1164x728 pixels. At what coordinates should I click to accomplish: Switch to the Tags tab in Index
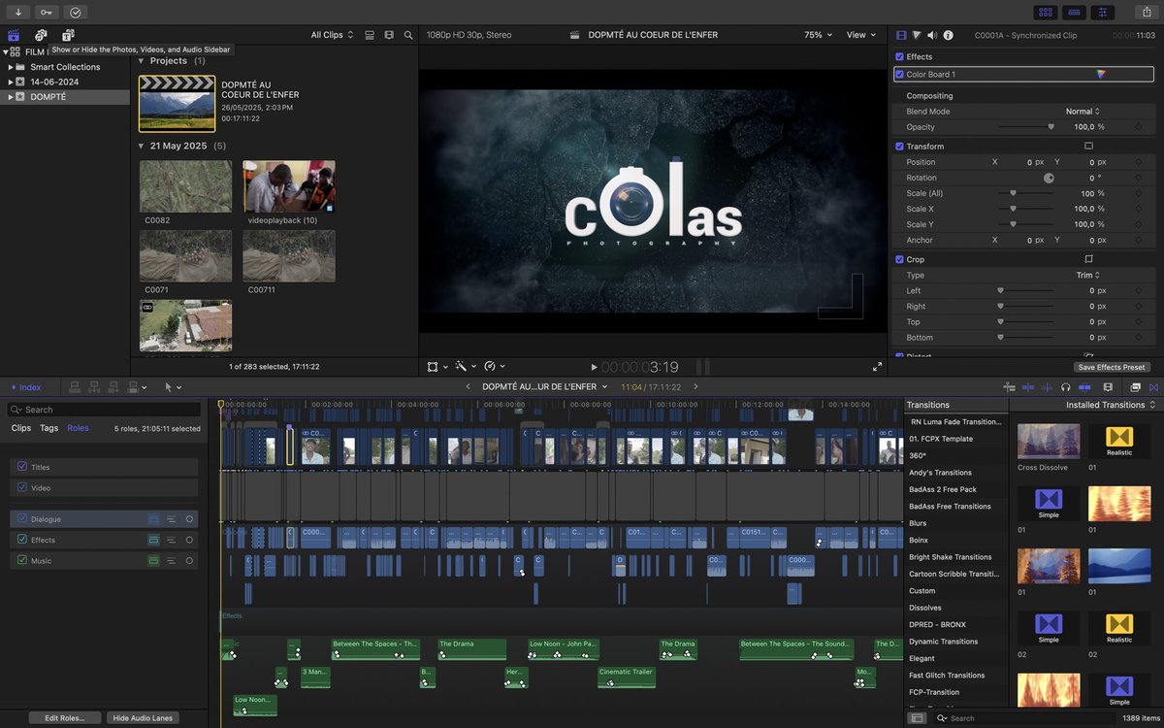click(x=48, y=428)
